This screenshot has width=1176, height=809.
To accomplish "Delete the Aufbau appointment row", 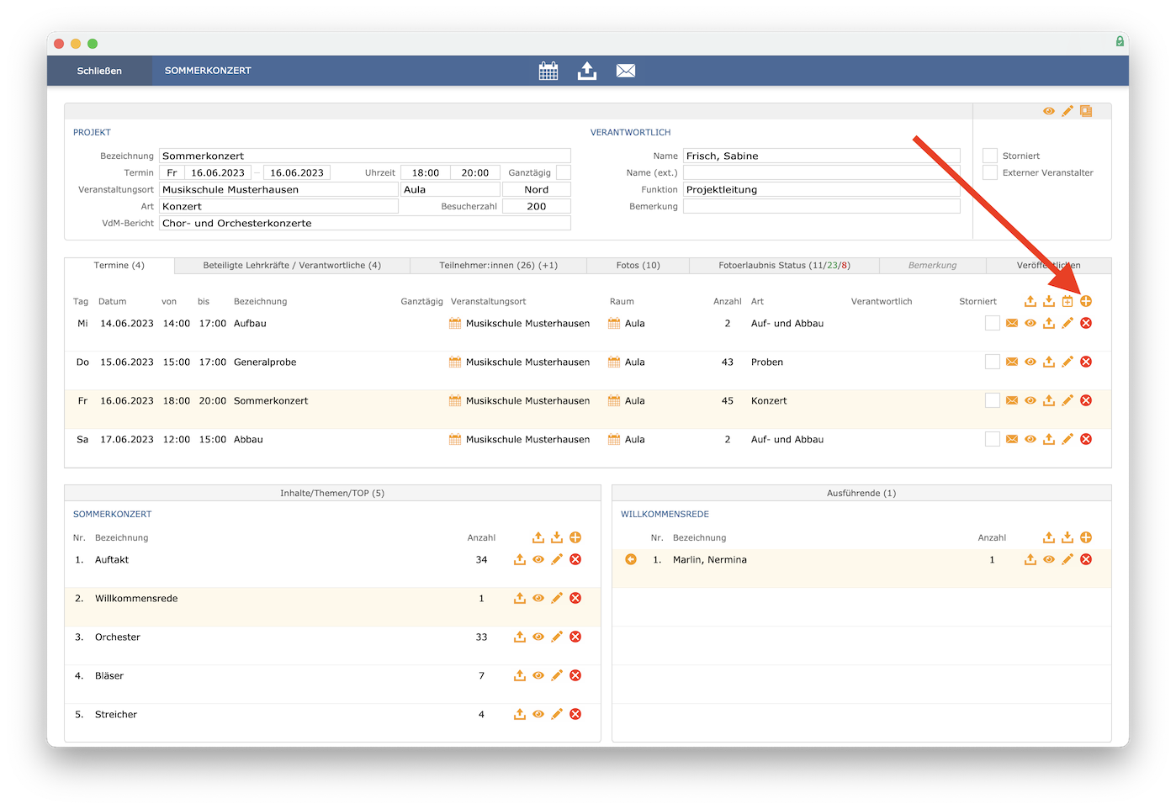I will (1086, 323).
